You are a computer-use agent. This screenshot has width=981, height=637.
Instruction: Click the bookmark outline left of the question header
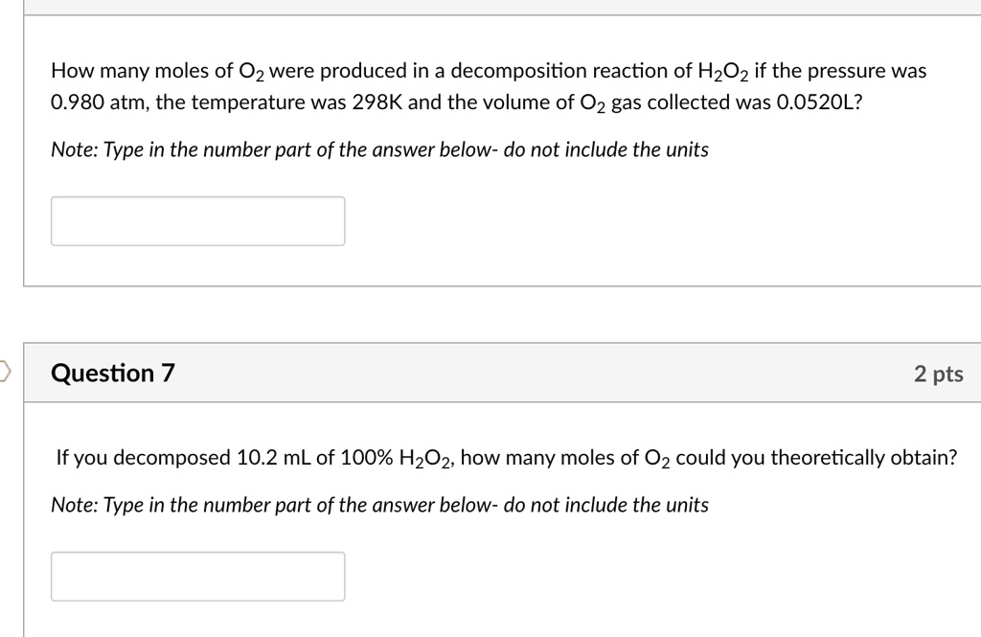[x=3, y=372]
